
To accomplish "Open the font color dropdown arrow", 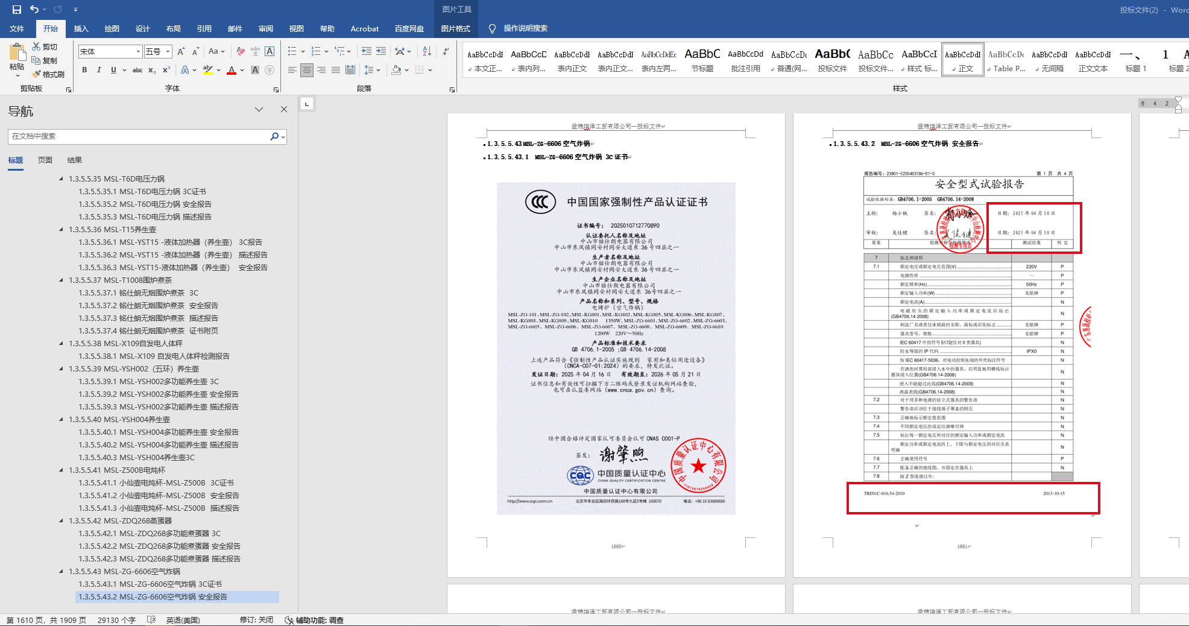I will 242,70.
